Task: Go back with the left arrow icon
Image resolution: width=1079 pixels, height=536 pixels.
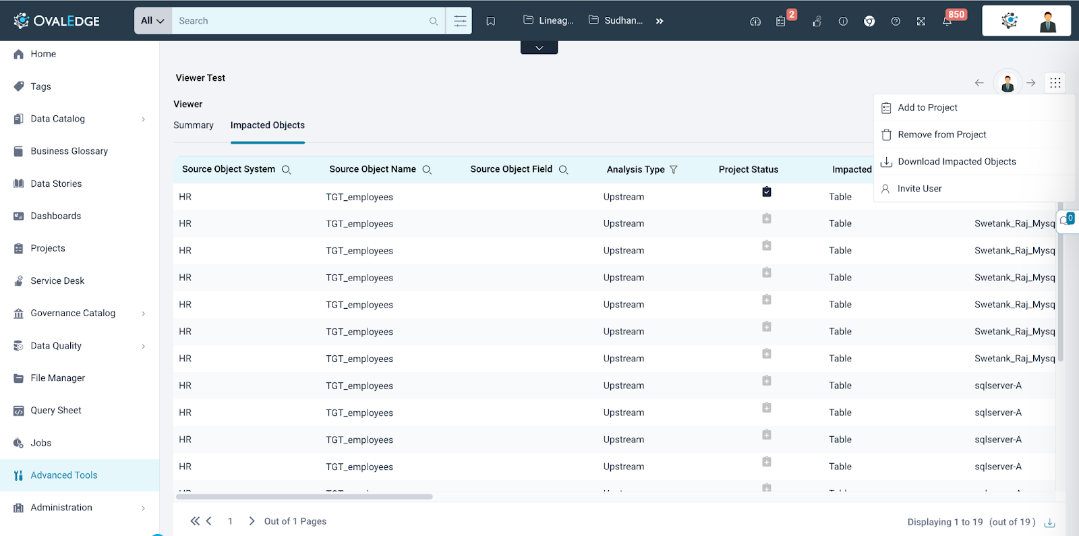Action: coord(979,83)
